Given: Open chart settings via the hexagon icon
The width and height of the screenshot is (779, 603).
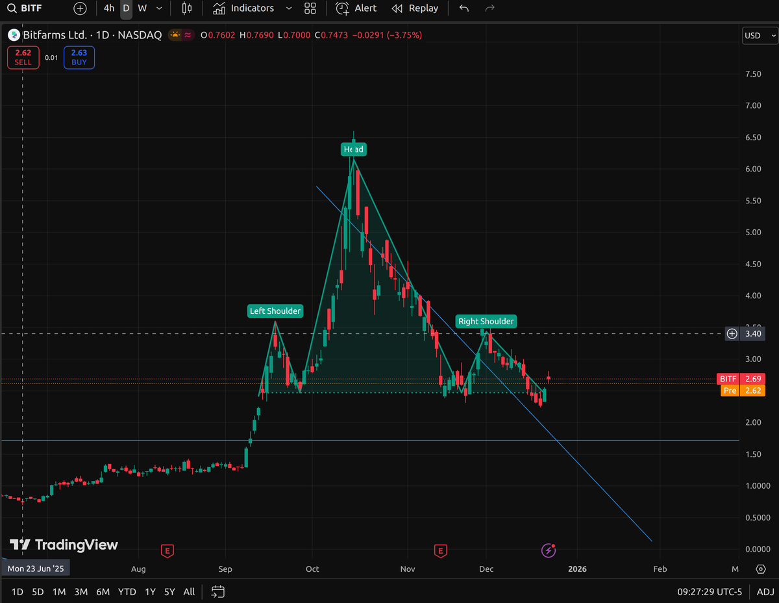Looking at the screenshot, I should pyautogui.click(x=761, y=569).
